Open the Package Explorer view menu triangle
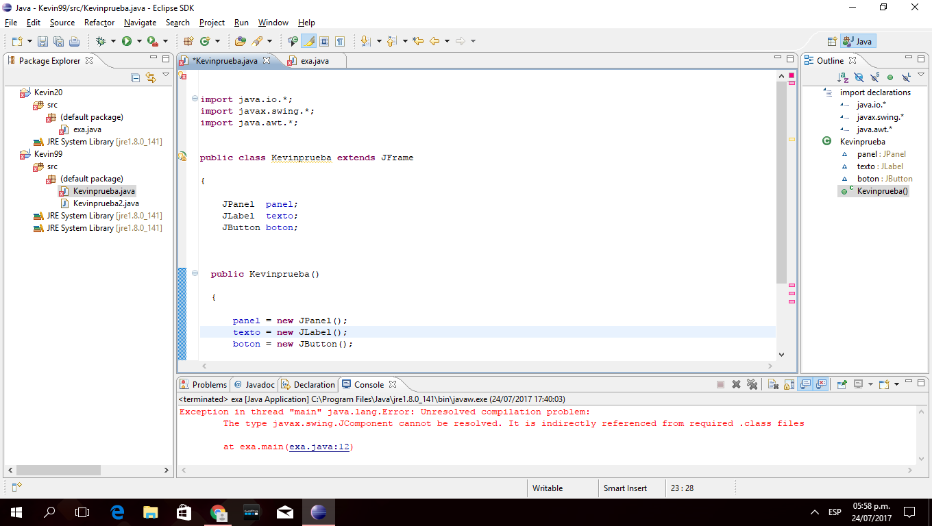 (x=166, y=75)
